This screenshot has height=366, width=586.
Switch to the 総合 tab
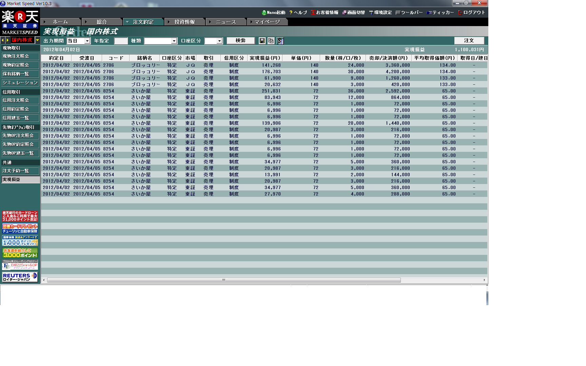(x=102, y=22)
